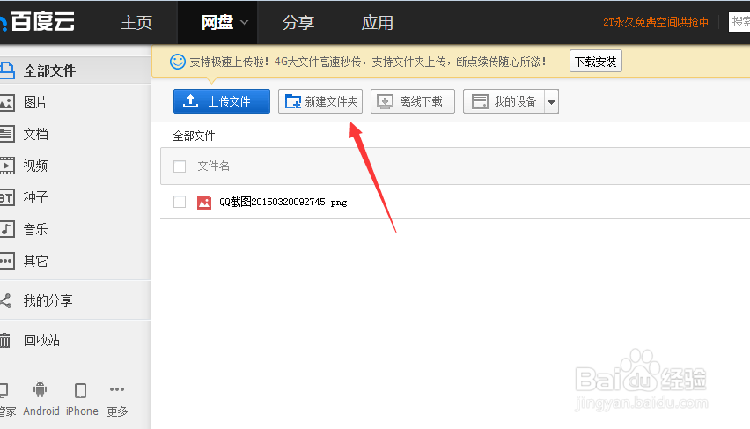The width and height of the screenshot is (750, 429).
Task: Select 图片 in the sidebar
Action: tap(35, 102)
